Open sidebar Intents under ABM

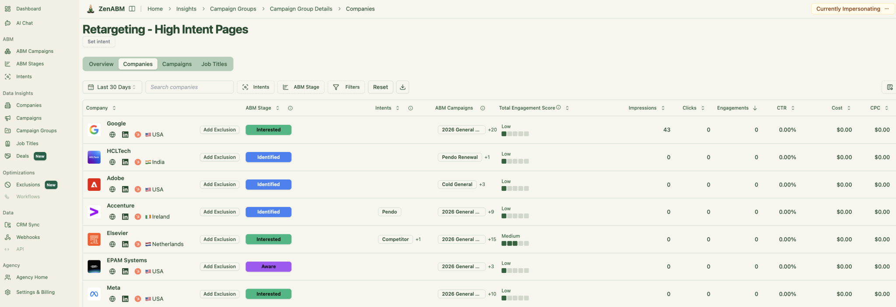click(24, 76)
